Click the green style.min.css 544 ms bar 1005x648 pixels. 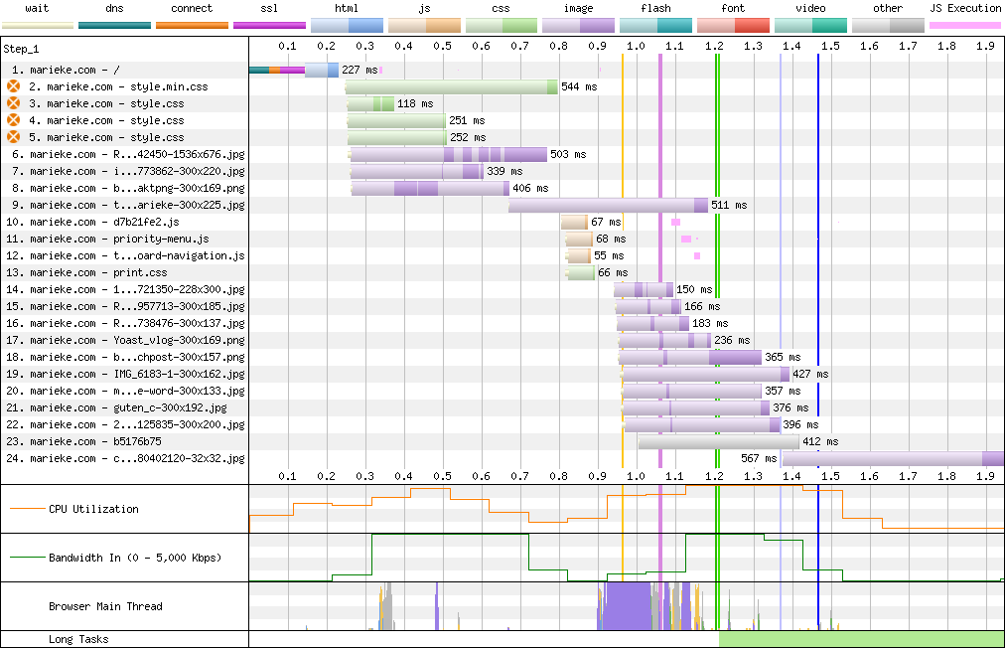tap(451, 87)
